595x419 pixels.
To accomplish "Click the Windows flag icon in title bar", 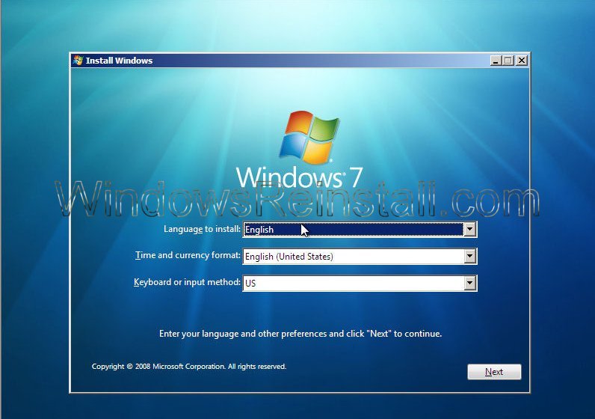I will (x=78, y=61).
